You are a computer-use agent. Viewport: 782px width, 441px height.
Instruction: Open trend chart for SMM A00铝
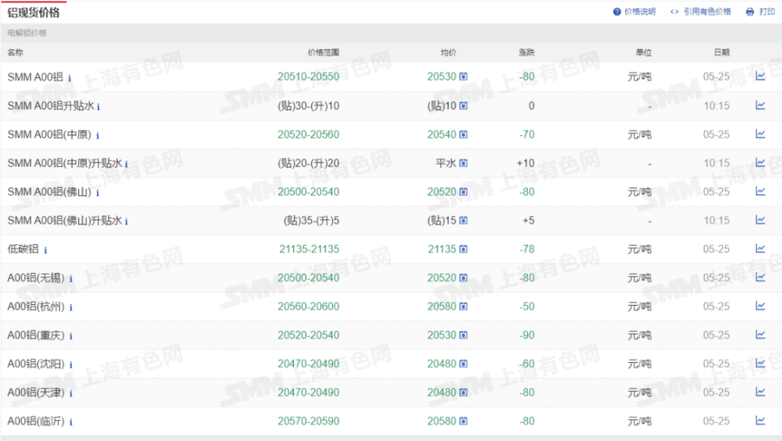[x=760, y=76]
